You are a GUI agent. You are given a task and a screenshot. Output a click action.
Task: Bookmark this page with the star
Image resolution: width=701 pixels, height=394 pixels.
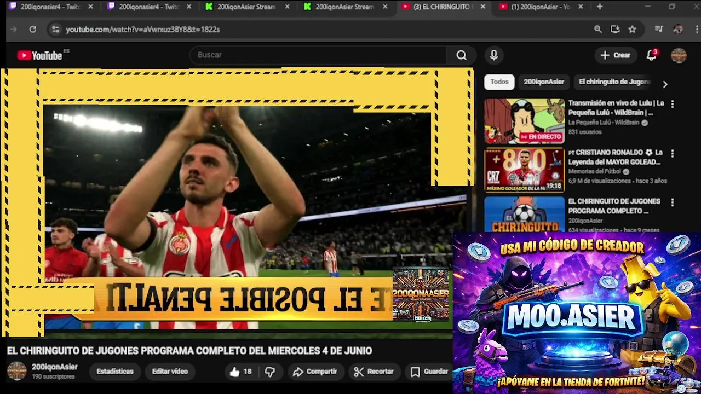pyautogui.click(x=632, y=30)
